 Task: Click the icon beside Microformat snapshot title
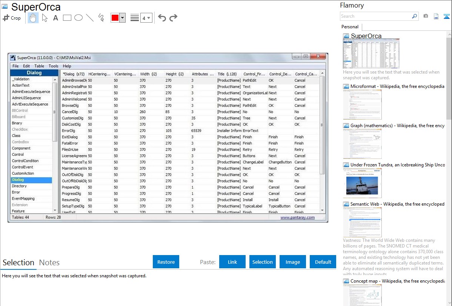[346, 86]
